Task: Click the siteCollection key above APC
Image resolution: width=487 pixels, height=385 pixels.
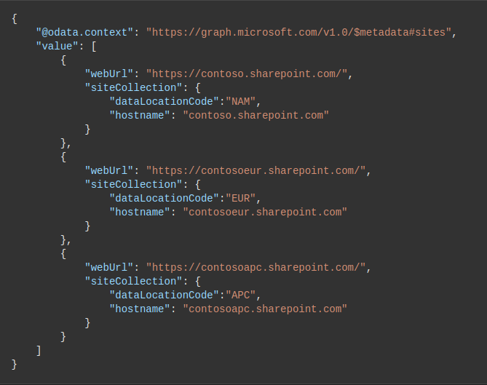Action: [133, 282]
